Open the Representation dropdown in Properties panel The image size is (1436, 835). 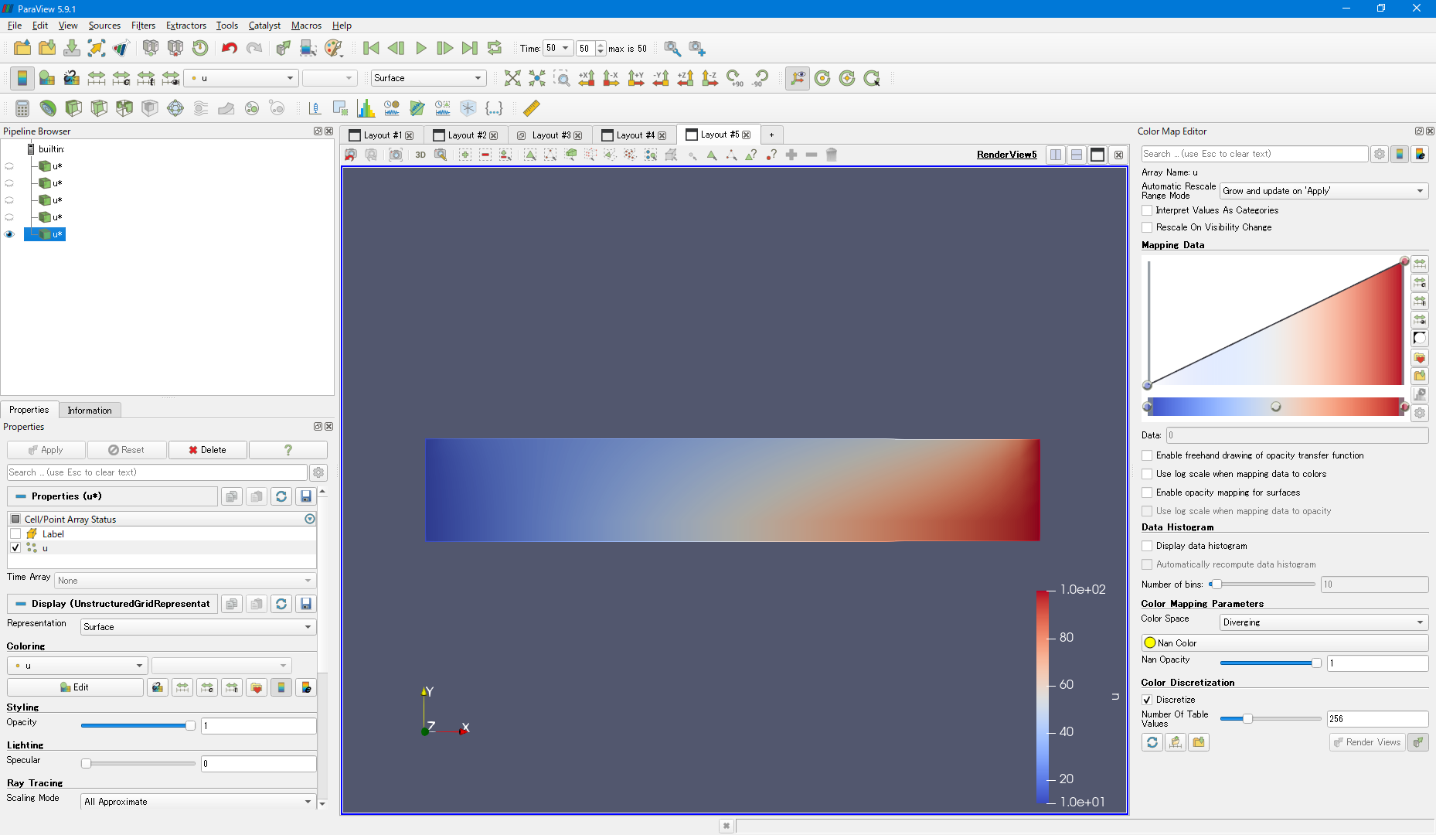coord(198,627)
